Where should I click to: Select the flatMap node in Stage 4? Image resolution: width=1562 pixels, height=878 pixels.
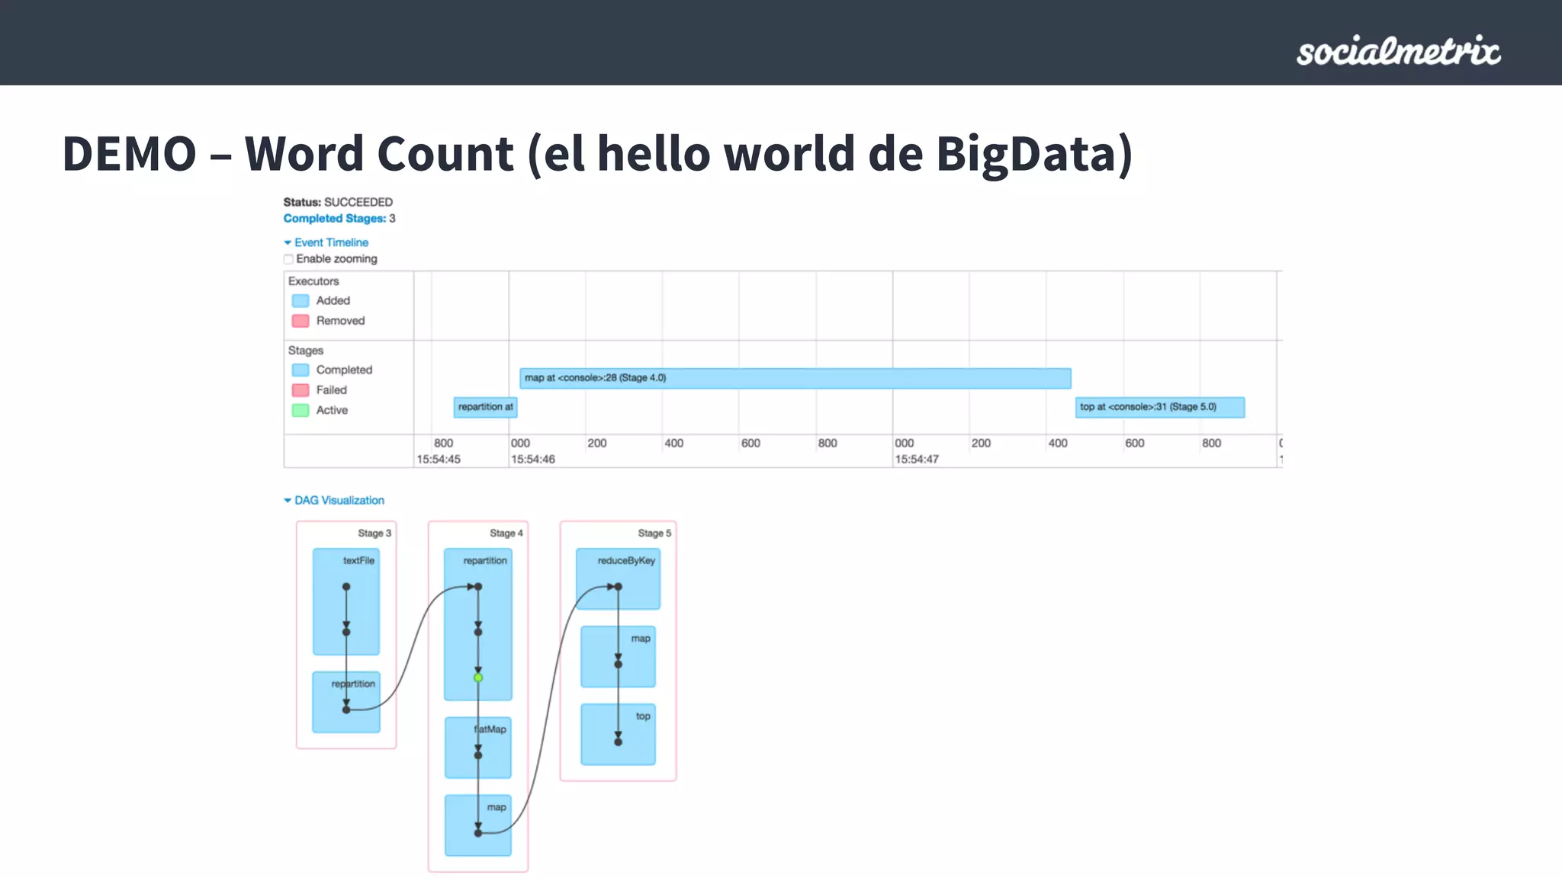[478, 748]
